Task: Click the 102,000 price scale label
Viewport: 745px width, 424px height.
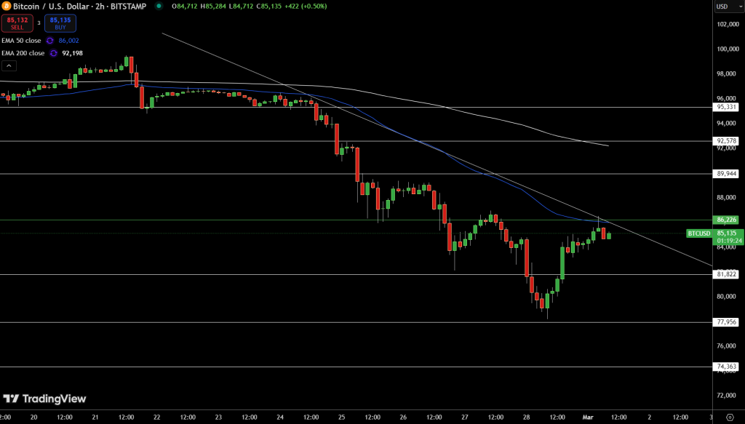Action: coord(728,24)
